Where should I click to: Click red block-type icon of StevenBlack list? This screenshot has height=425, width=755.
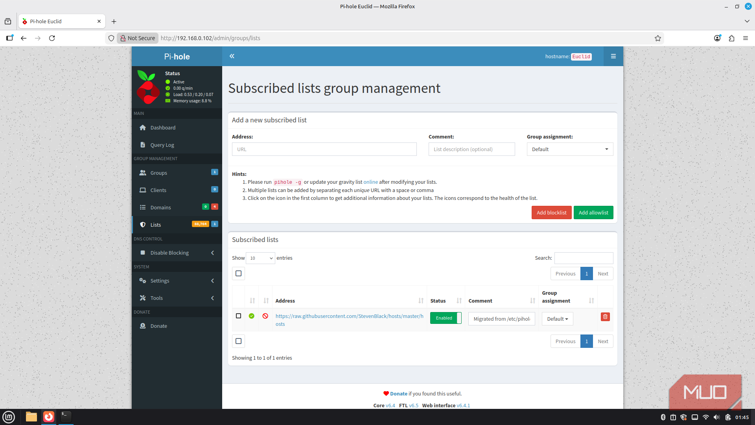pos(265,316)
